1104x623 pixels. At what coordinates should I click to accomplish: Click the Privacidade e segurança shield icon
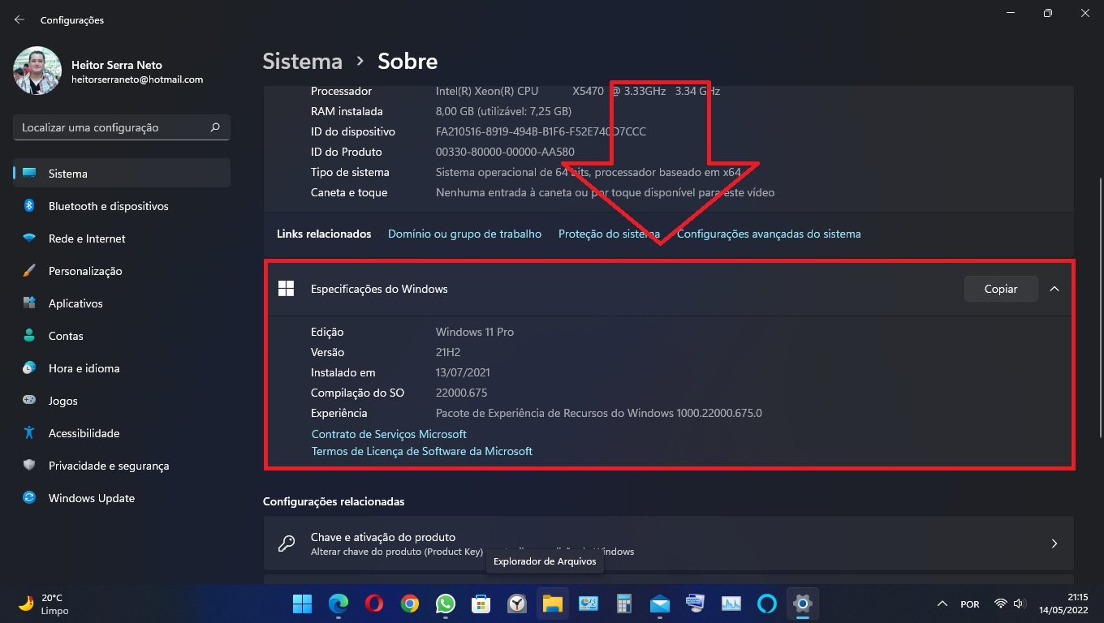tap(29, 466)
